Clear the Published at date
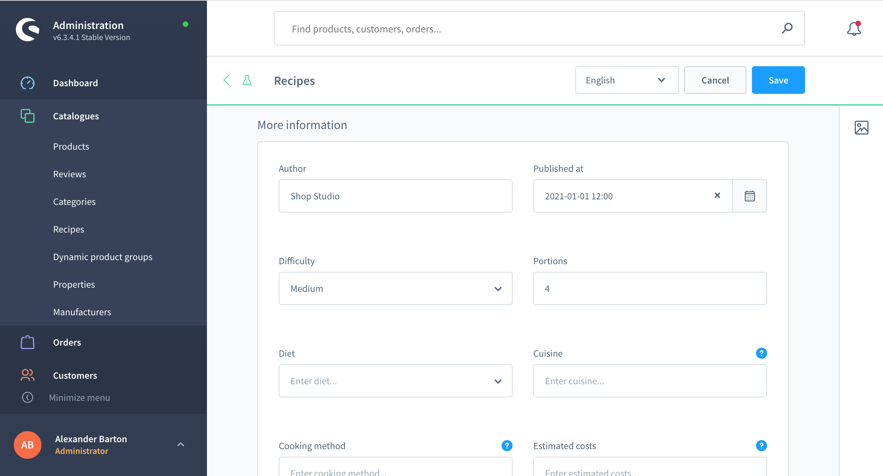Screen dimensions: 883x476 click(717, 196)
